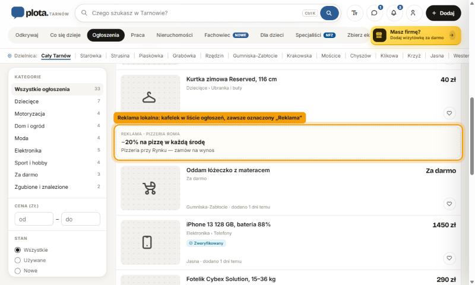Select Zgubione i znalezione category
The height and width of the screenshot is (285, 475).
[57, 187]
